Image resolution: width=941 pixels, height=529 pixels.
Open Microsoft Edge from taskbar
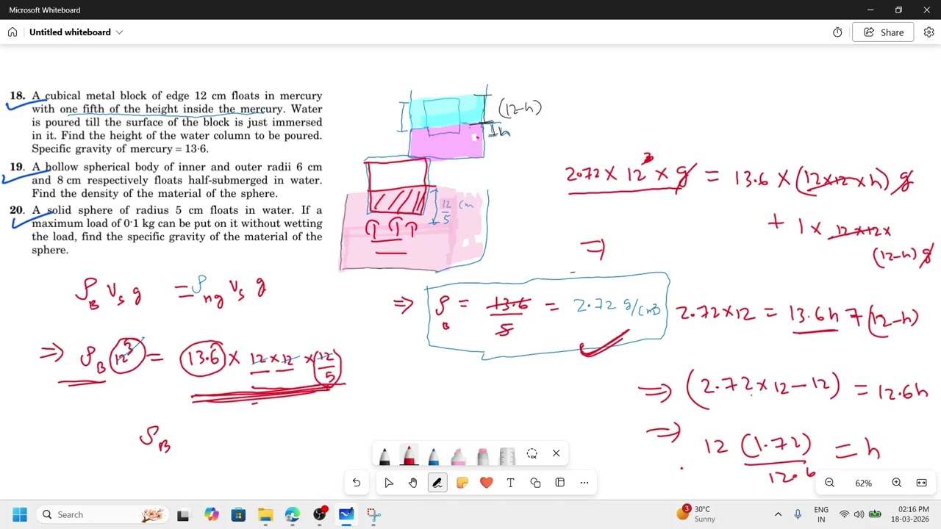(x=293, y=514)
